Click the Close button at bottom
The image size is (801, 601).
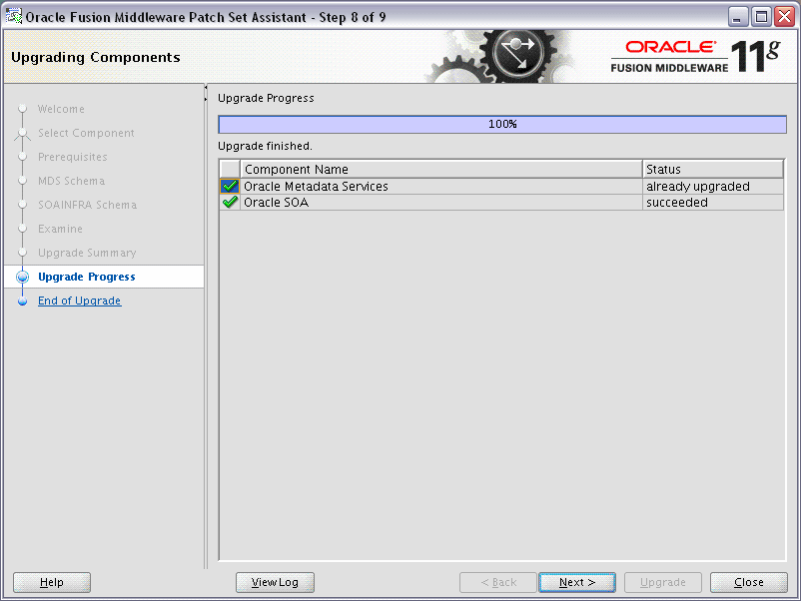(x=749, y=582)
